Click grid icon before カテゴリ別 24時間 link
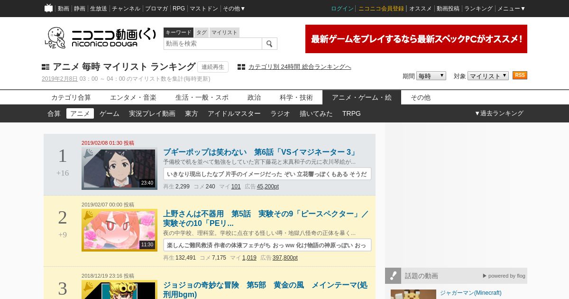The height and width of the screenshot is (299, 569). coord(241,67)
